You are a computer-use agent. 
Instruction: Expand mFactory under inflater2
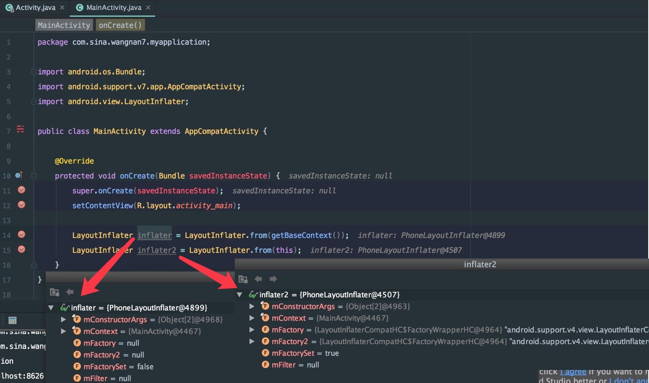pos(252,330)
